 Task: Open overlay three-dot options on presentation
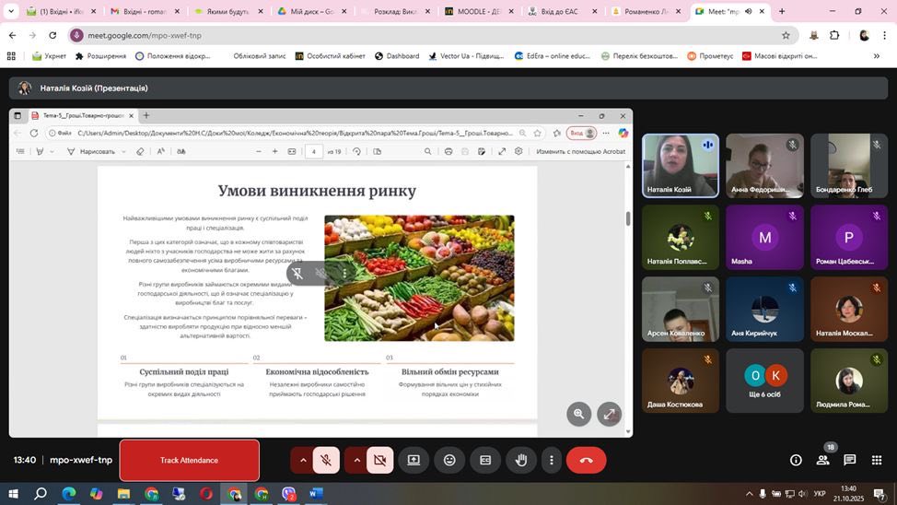pos(344,273)
